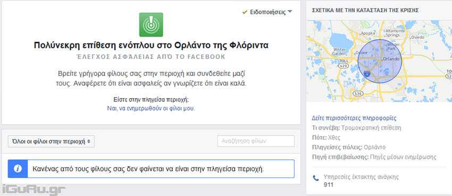Click the 'Oviedo' label on map
Viewport: 452px width, 196px height.
tap(417, 37)
